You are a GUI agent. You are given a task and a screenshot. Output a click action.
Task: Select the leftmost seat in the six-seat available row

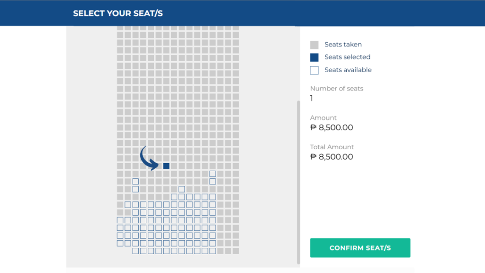174,197
